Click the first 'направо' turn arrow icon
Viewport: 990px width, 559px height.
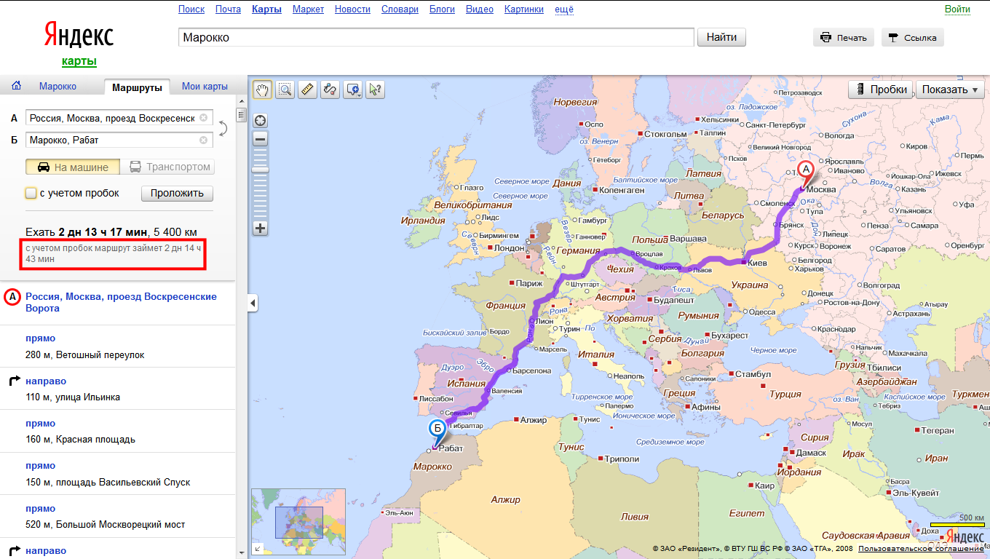coord(14,381)
